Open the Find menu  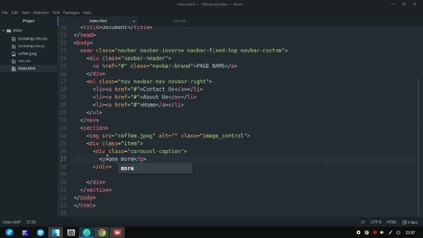click(56, 13)
